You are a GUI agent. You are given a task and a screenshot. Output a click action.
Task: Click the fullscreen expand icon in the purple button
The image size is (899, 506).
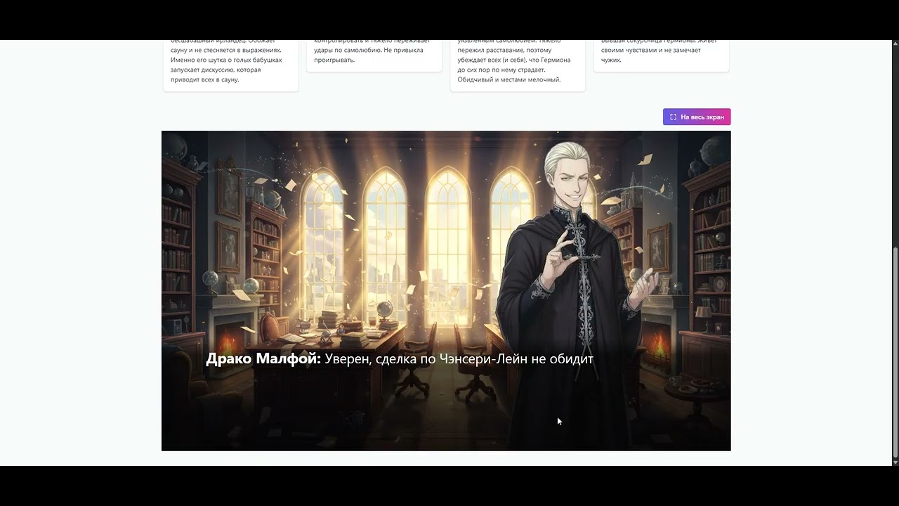click(673, 117)
